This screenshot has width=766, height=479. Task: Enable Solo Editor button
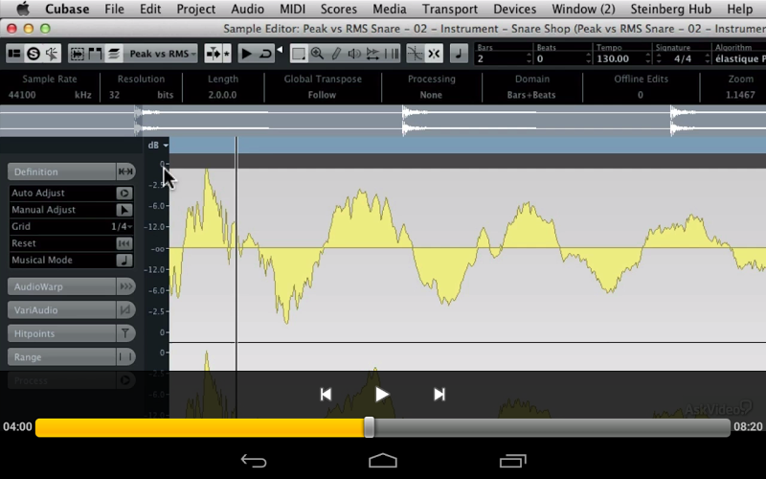(x=34, y=54)
